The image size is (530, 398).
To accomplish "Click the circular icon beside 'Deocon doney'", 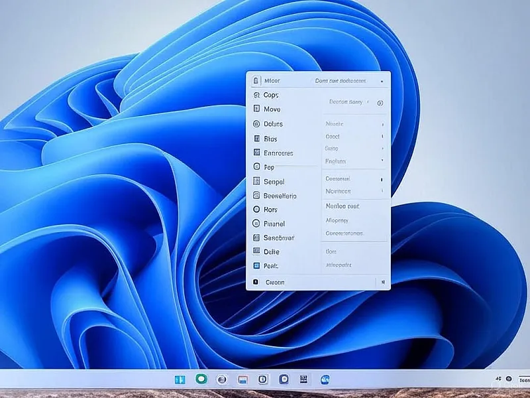I will tap(380, 103).
